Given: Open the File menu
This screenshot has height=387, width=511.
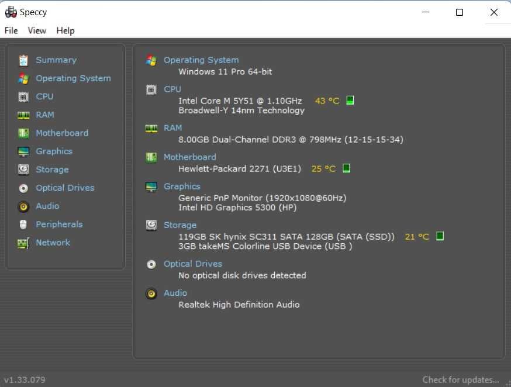Looking at the screenshot, I should 11,30.
